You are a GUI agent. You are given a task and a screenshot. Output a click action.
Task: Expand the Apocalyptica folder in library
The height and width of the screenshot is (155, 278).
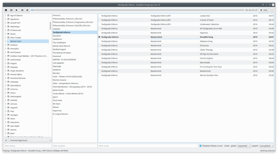click(5, 86)
